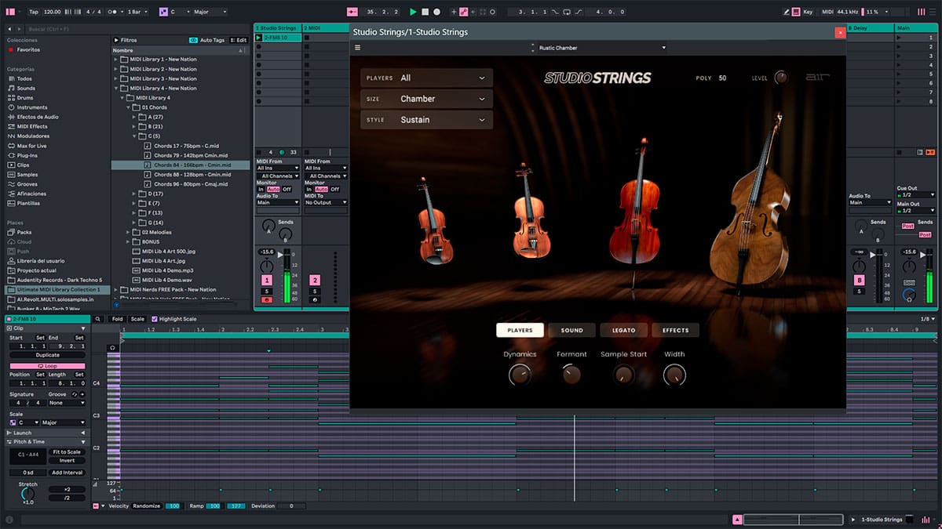Open the Players All dropdown
The image size is (942, 529).
(x=426, y=78)
